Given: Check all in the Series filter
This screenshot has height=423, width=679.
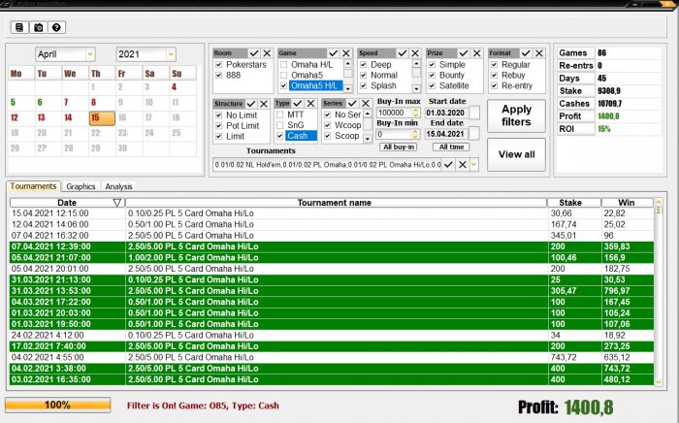Looking at the screenshot, I should point(352,104).
